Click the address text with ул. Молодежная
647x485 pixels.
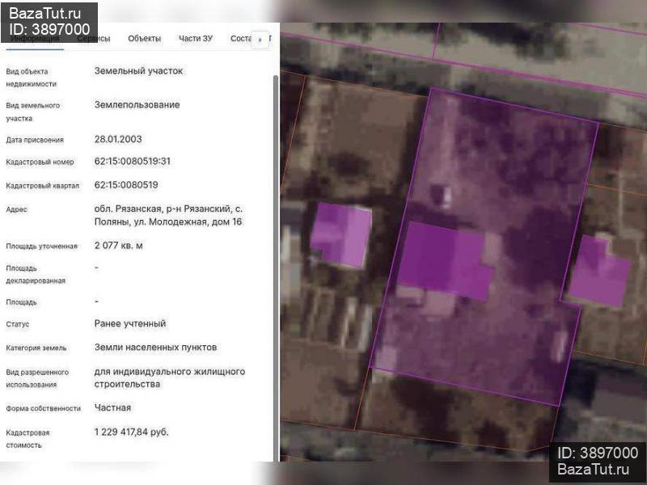[x=168, y=215]
